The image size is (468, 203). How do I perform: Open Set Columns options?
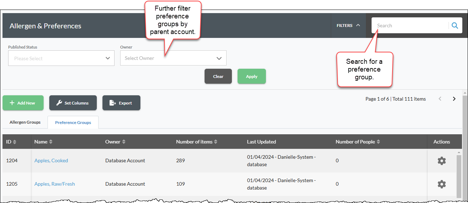73,103
